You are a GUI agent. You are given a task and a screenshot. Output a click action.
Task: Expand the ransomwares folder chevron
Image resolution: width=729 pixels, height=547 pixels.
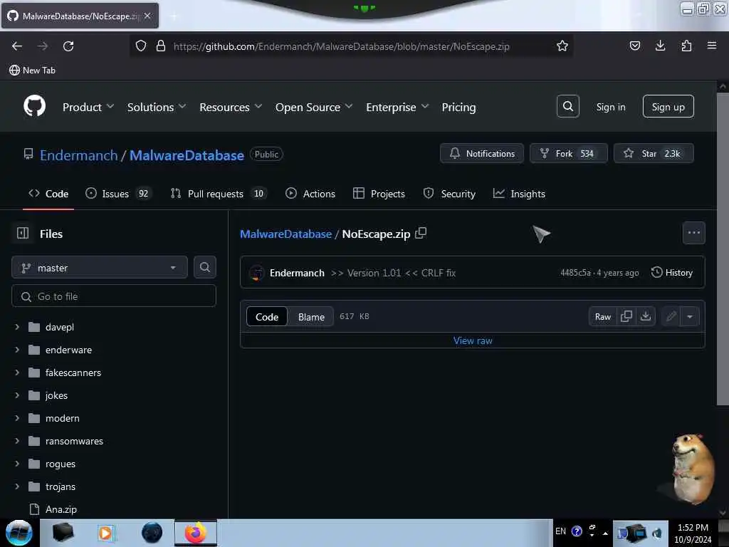17,441
